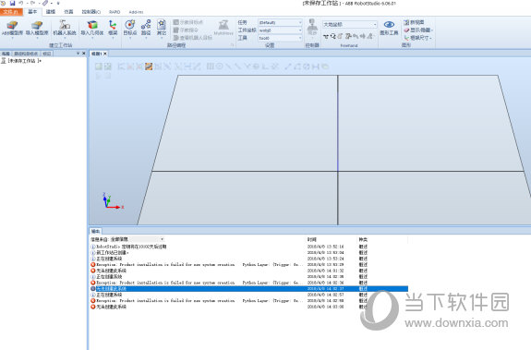The width and height of the screenshot is (531, 350).
Task: Select the 标记 tags panel tab
Action: tap(47, 54)
